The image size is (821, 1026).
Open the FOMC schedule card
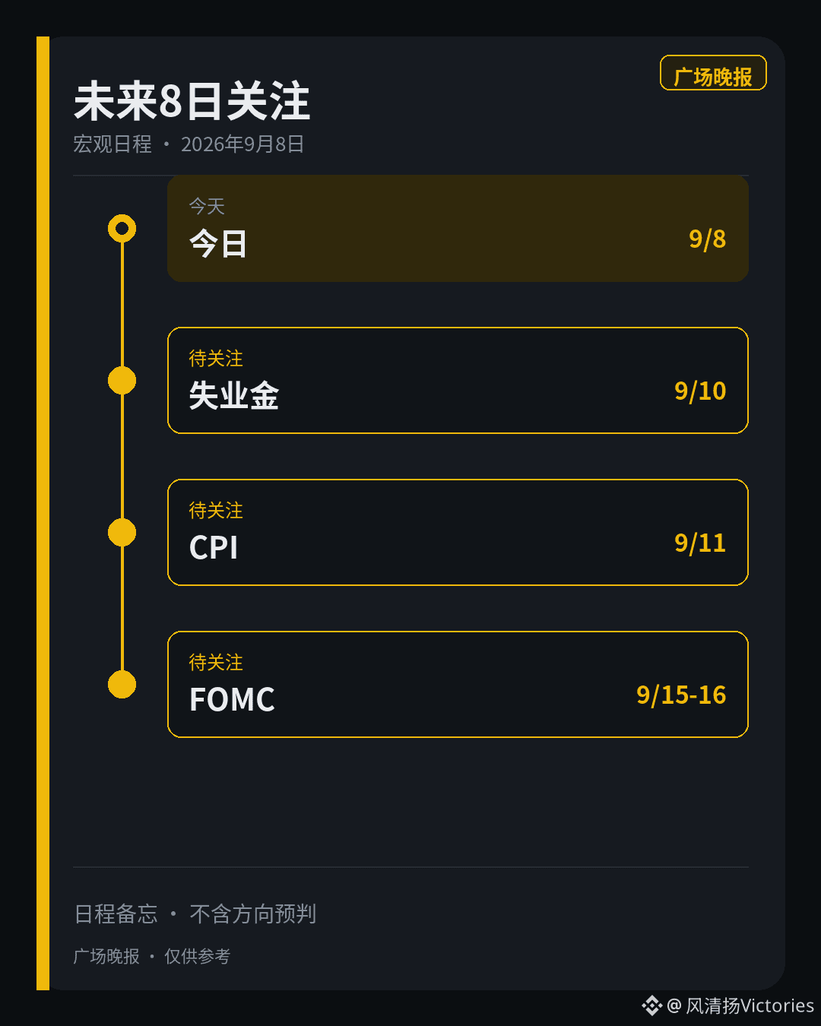458,684
